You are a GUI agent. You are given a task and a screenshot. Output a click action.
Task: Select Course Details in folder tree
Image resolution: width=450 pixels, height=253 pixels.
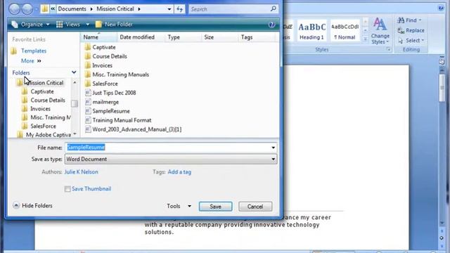click(x=48, y=100)
